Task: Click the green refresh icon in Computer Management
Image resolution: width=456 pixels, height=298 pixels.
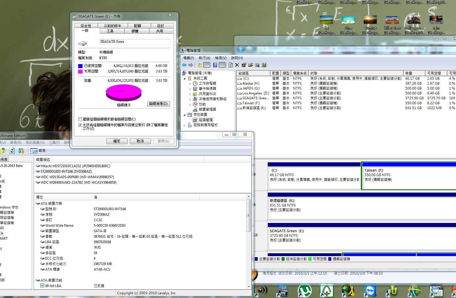Action: coord(231,65)
